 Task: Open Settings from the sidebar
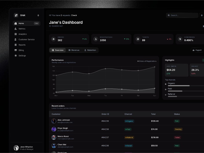22,56
